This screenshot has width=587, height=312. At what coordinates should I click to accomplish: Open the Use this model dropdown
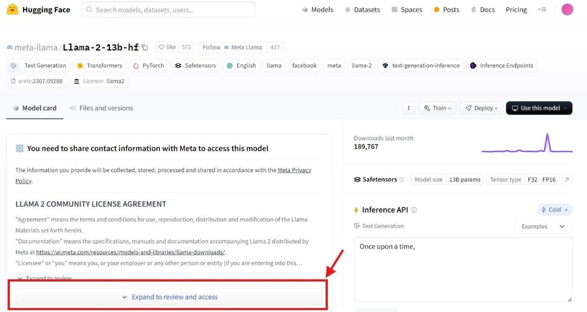tap(539, 108)
